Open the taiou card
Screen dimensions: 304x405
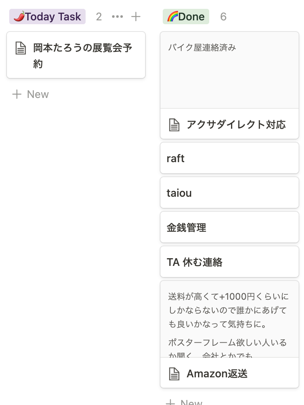pos(229,193)
